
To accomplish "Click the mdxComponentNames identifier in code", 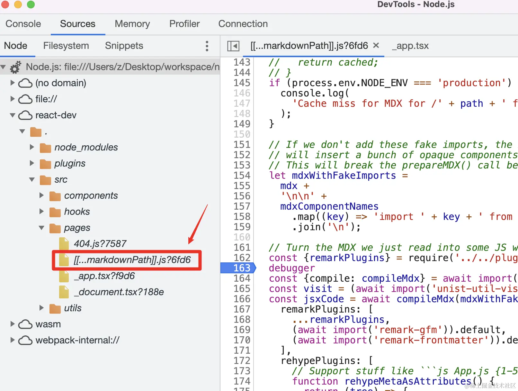I will (x=329, y=206).
